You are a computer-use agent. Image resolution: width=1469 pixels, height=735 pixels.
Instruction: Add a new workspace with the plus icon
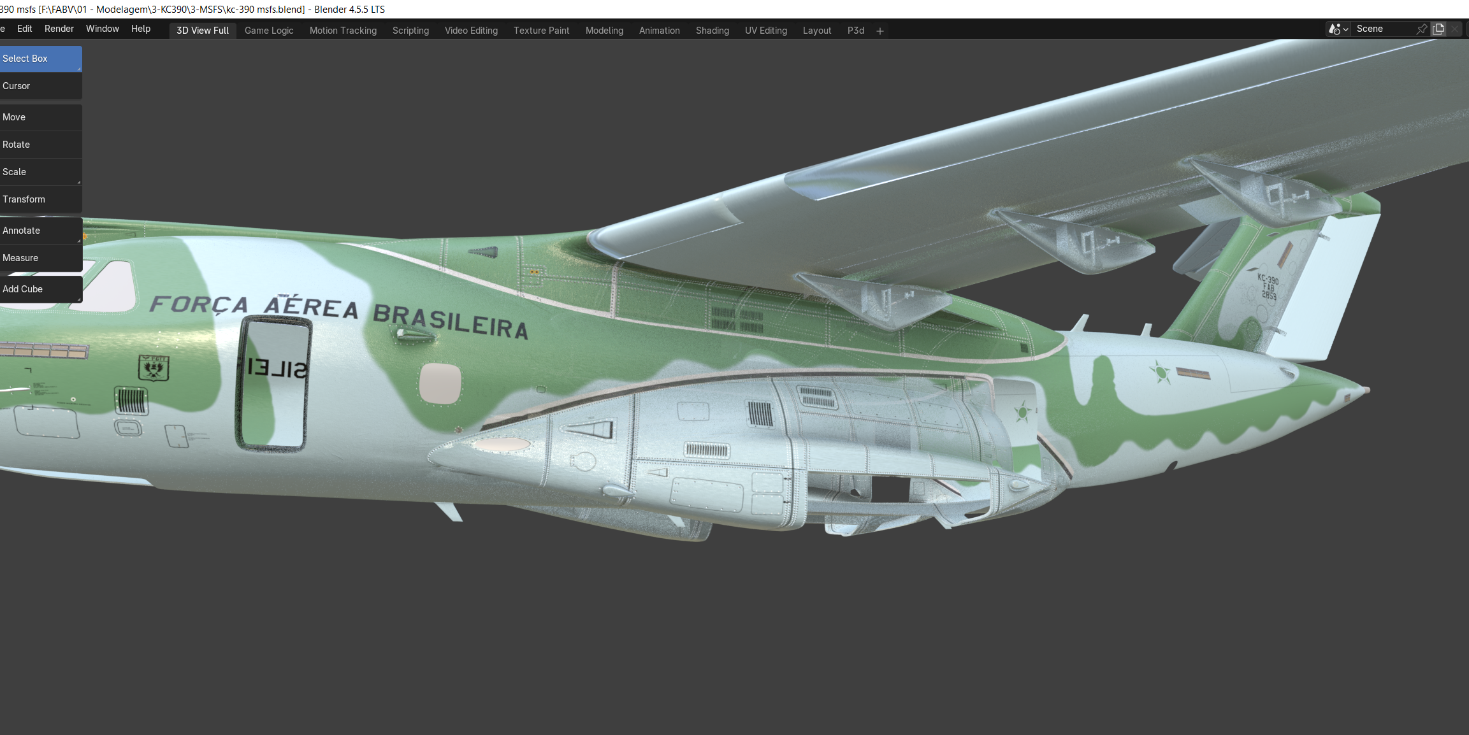click(880, 31)
